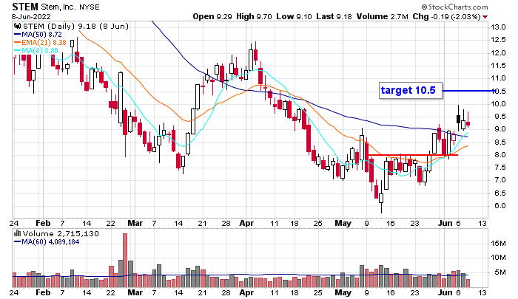Click the Chg -0.19 (-2.03%) value
Viewport: 518px width, 299px height.
447,16
